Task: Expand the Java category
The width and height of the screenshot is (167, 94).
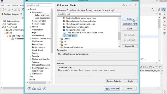Action: (59, 45)
